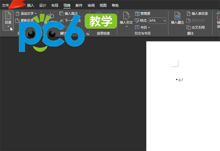Open the footnote group dialog launcher

(x=88, y=34)
